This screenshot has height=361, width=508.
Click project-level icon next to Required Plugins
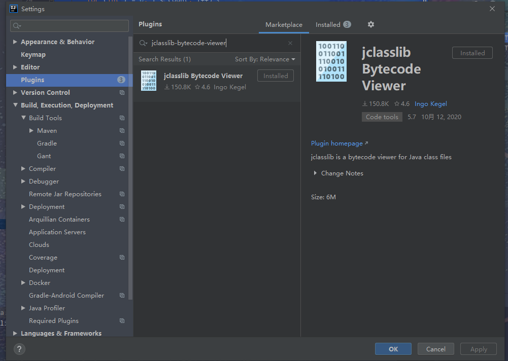coord(122,320)
